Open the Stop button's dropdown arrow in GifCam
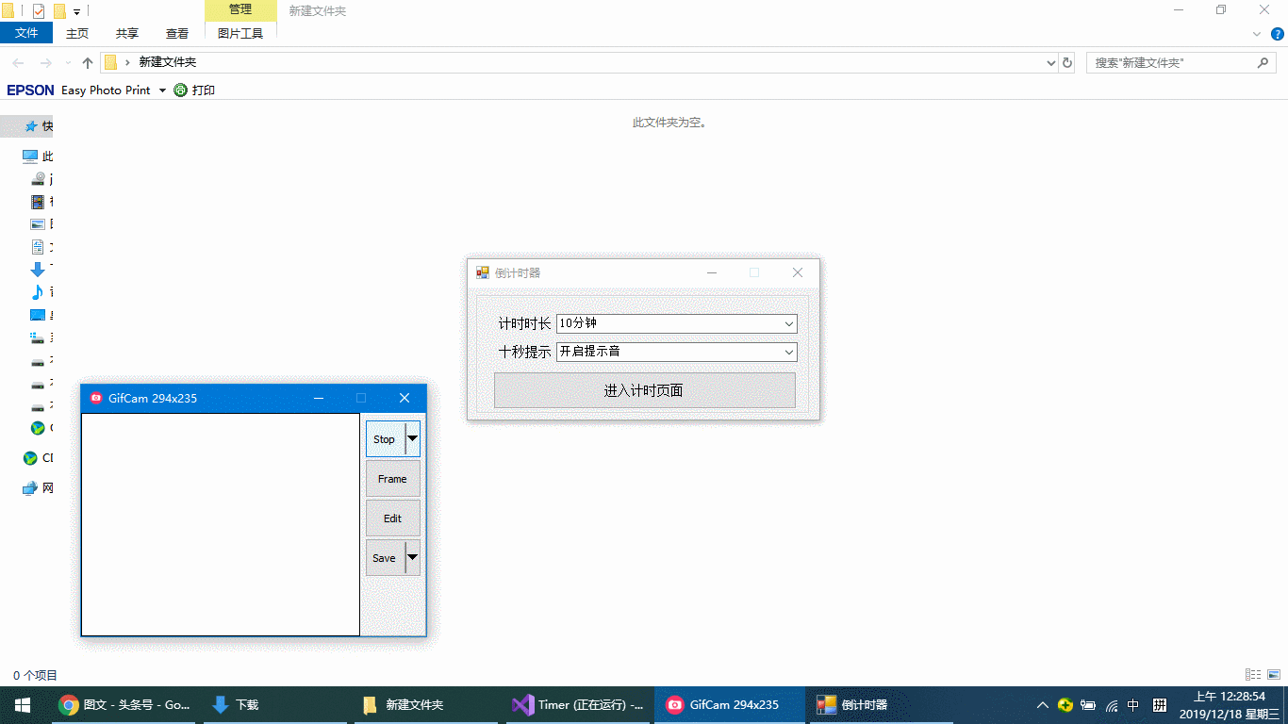The width and height of the screenshot is (1288, 724). [413, 438]
